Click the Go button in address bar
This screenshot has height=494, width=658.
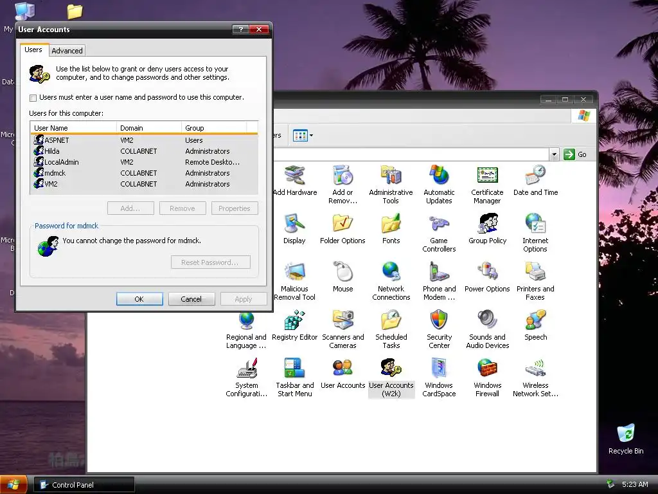coord(575,154)
